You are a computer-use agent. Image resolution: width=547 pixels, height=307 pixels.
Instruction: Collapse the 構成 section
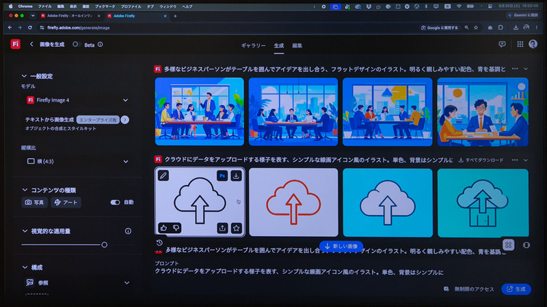click(x=25, y=267)
